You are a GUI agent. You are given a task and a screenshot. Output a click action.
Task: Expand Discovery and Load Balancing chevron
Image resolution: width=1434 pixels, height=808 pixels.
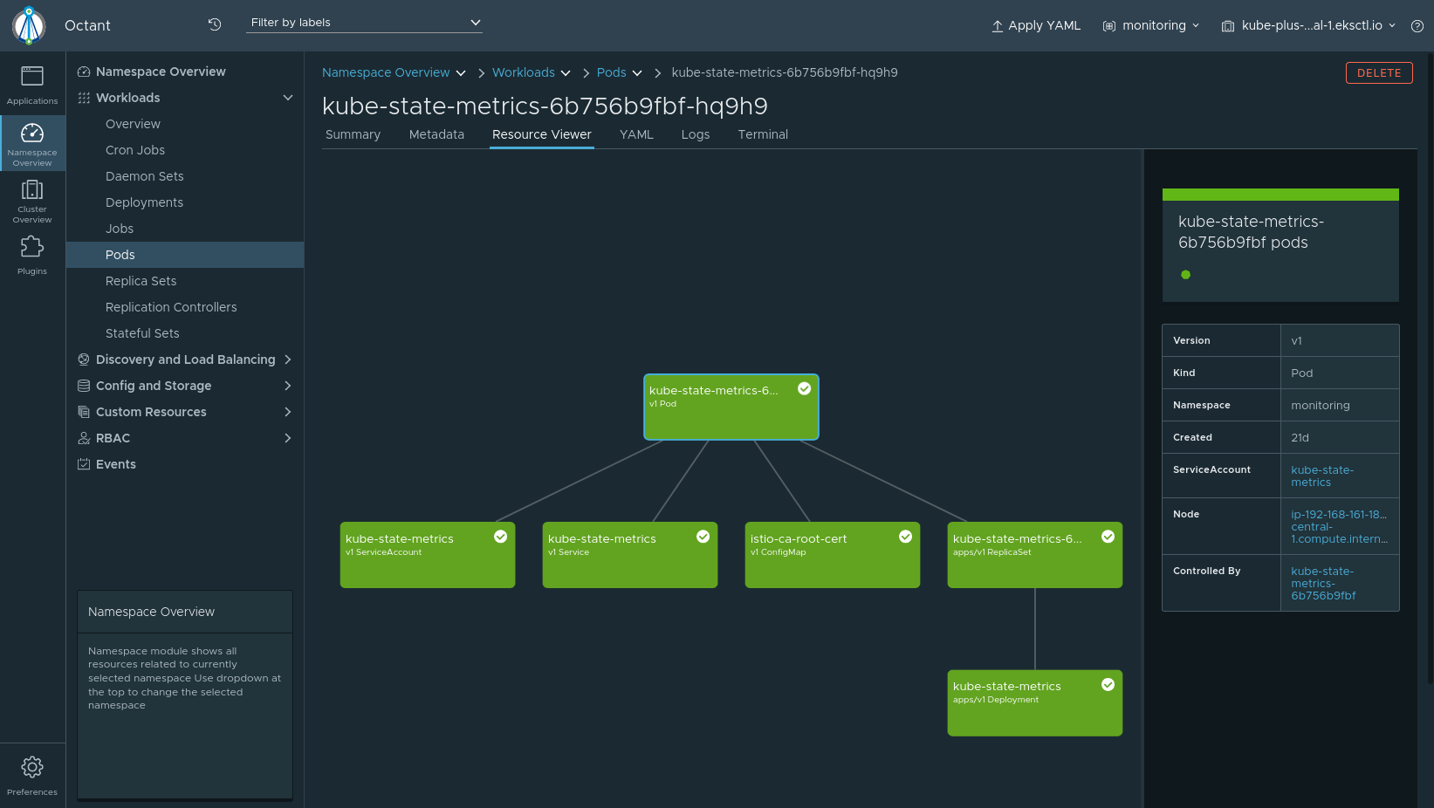tap(288, 359)
